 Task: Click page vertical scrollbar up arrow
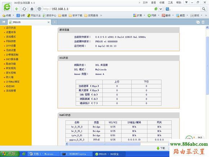[x=207, y=27]
